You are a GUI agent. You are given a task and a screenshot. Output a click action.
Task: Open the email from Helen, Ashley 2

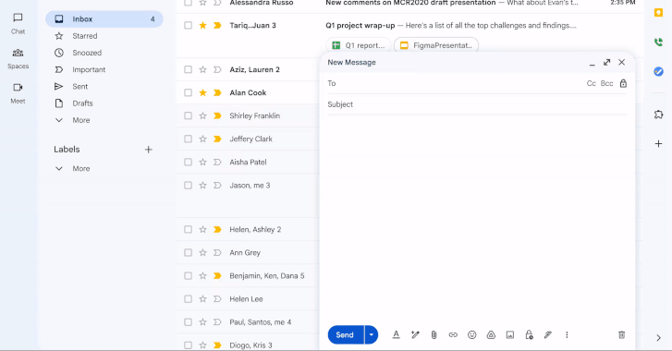click(x=255, y=229)
